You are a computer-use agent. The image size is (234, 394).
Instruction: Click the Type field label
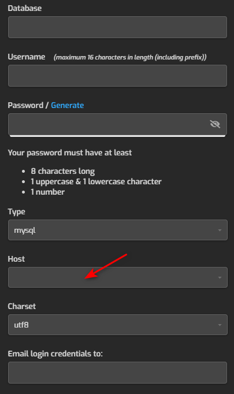point(16,212)
